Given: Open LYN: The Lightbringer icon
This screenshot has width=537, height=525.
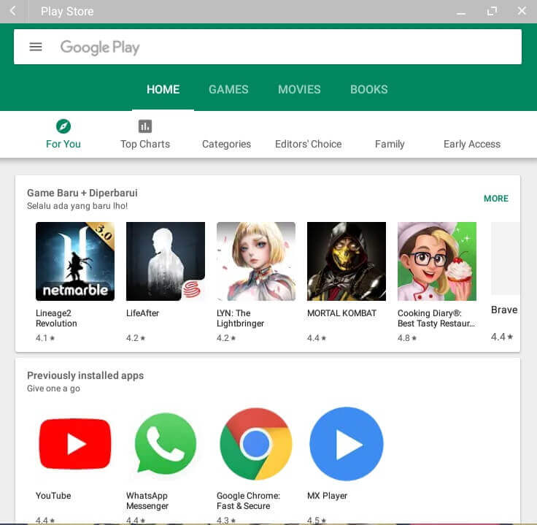Looking at the screenshot, I should (x=256, y=261).
